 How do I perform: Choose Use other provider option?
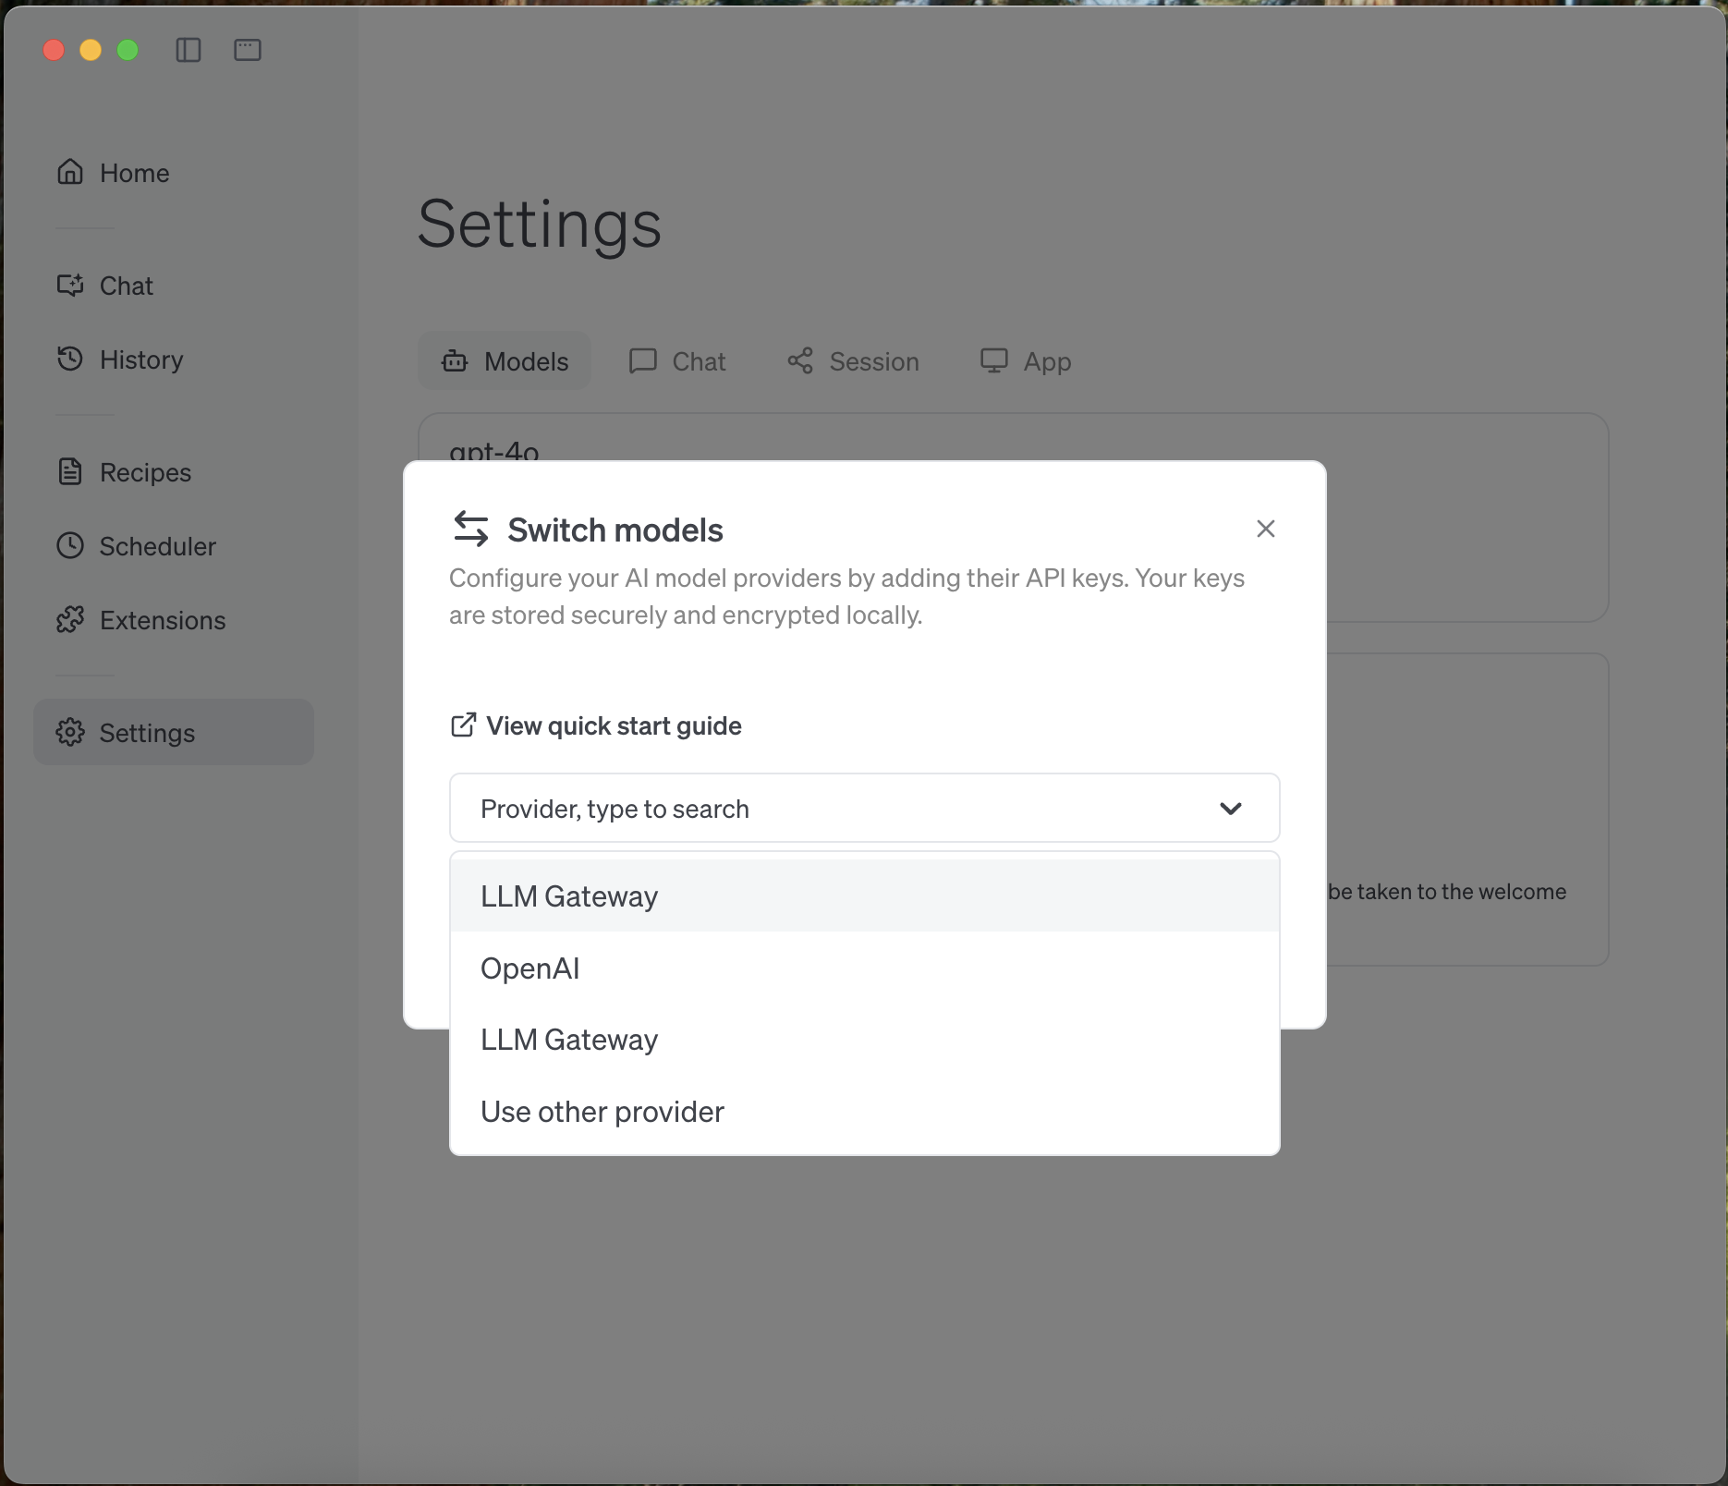[865, 1112]
